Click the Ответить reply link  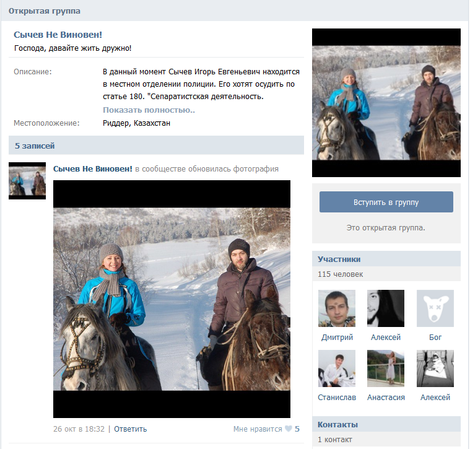(x=131, y=429)
